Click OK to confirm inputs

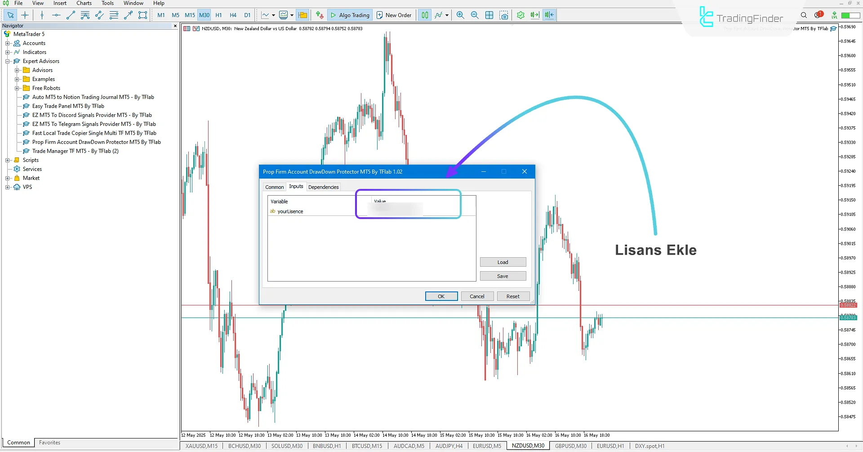point(441,296)
